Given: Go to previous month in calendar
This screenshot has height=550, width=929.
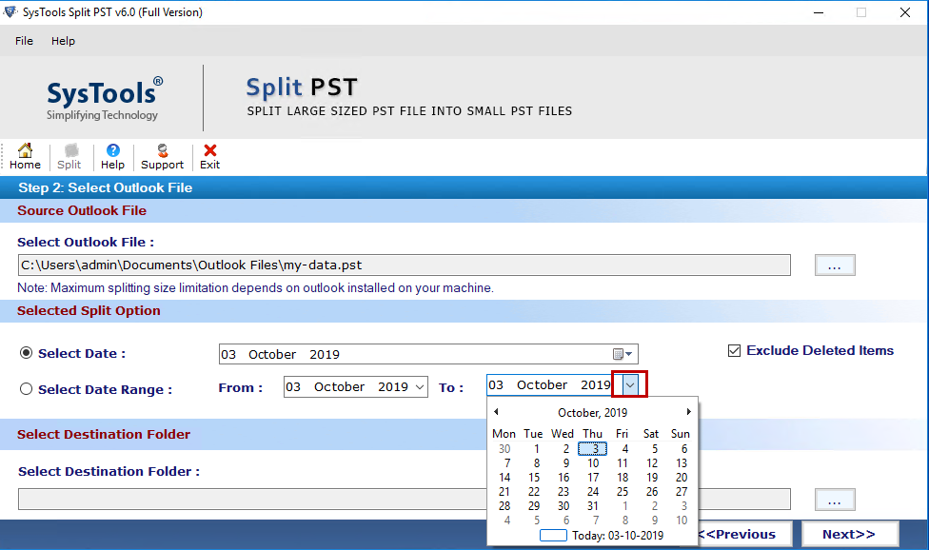Looking at the screenshot, I should pos(497,411).
